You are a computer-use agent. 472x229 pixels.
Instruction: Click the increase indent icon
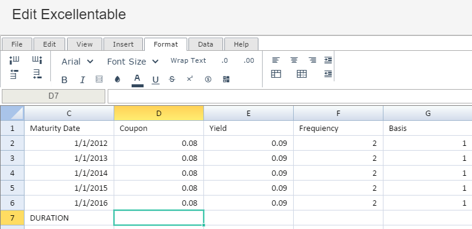[328, 60]
